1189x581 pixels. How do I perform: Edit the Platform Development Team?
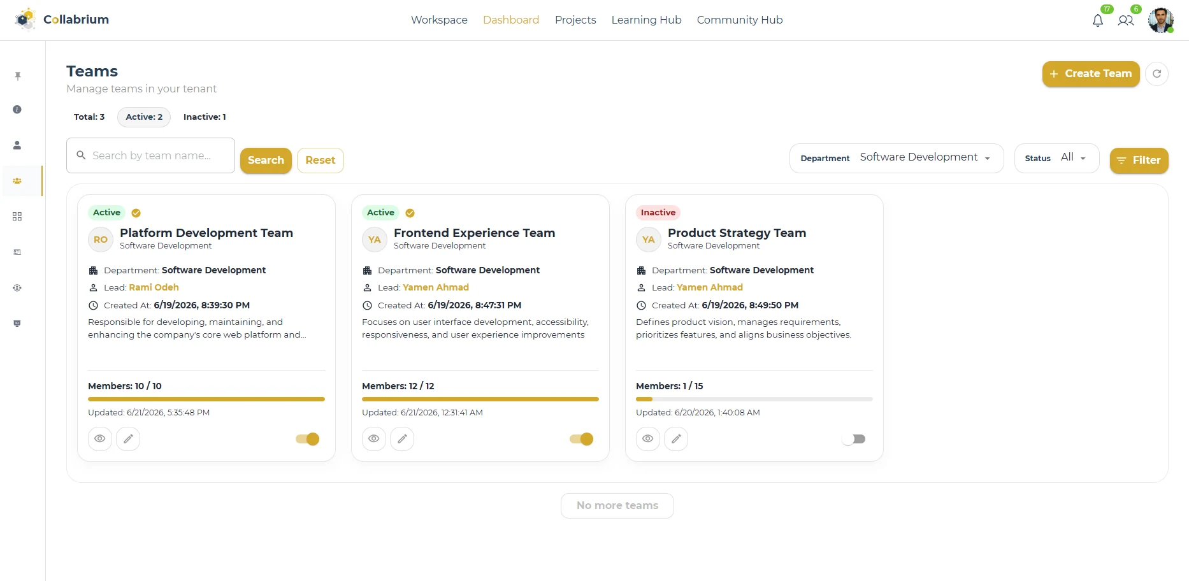click(128, 439)
